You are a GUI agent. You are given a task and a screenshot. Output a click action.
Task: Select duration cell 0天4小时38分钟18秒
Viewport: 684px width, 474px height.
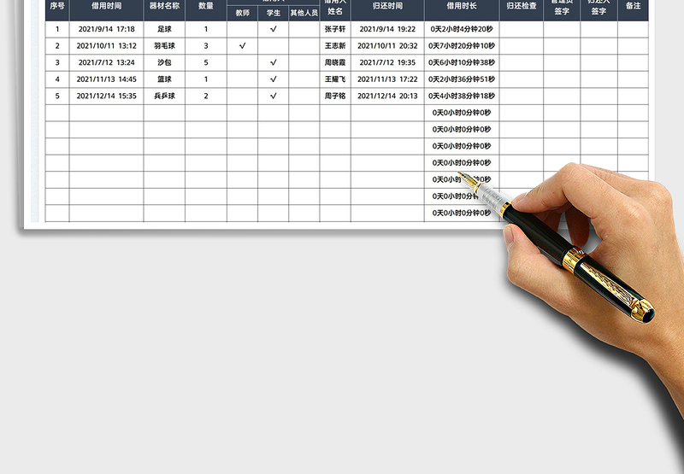point(462,97)
